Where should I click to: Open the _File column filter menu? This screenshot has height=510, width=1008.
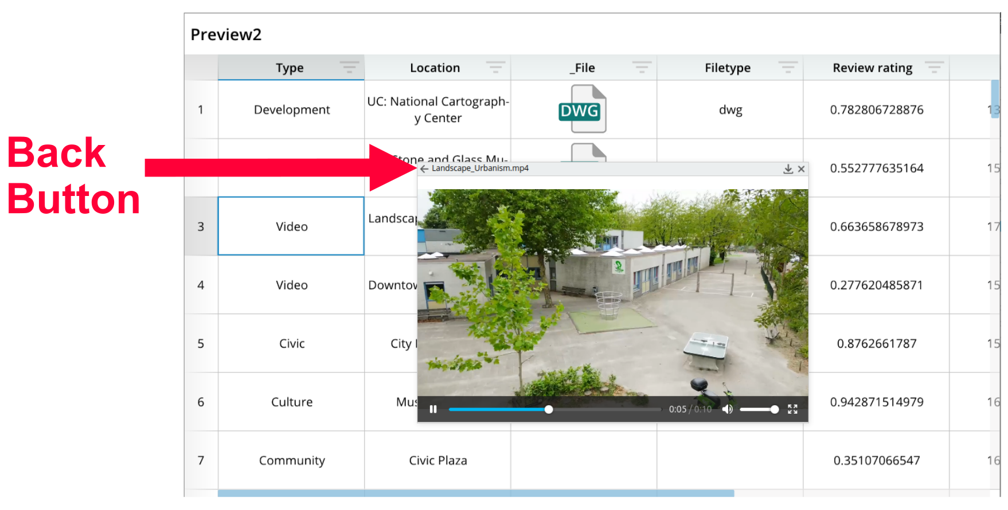(642, 68)
